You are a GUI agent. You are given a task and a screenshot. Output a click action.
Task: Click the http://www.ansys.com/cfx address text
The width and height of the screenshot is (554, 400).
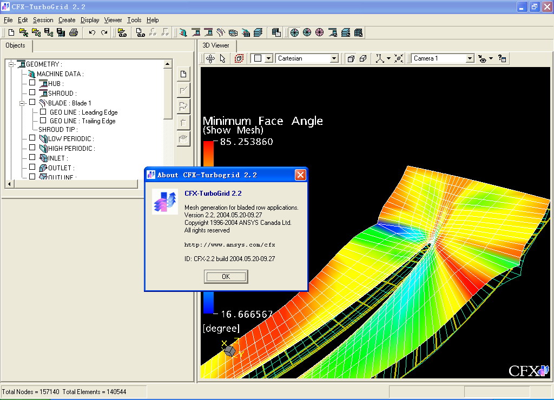pyautogui.click(x=229, y=245)
